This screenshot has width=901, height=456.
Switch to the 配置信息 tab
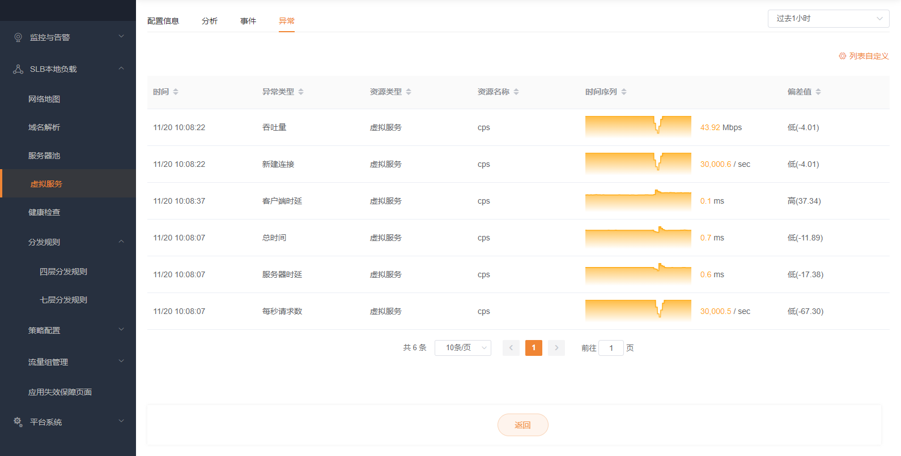tap(163, 21)
